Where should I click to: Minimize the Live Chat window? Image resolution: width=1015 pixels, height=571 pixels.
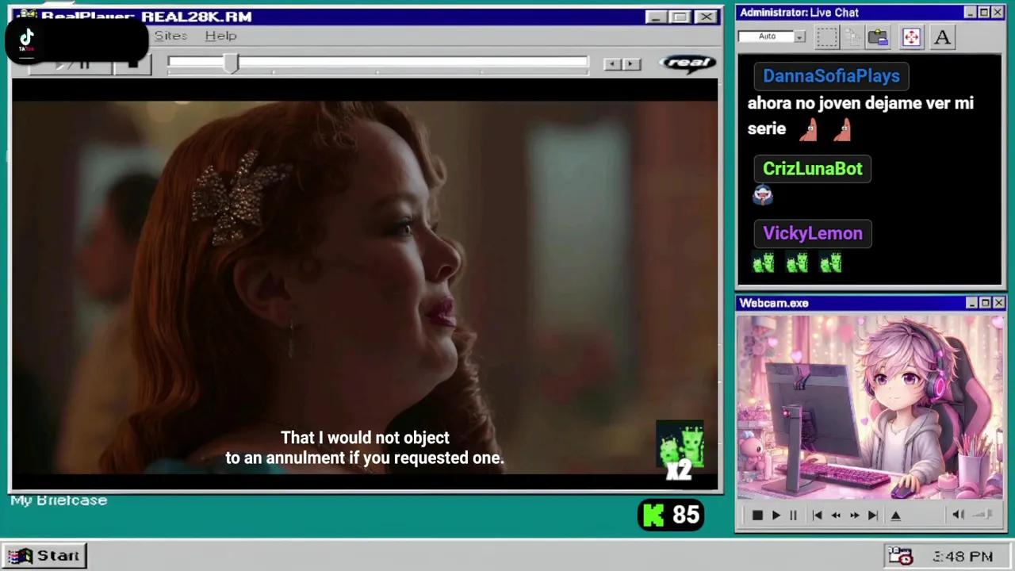pyautogui.click(x=971, y=13)
